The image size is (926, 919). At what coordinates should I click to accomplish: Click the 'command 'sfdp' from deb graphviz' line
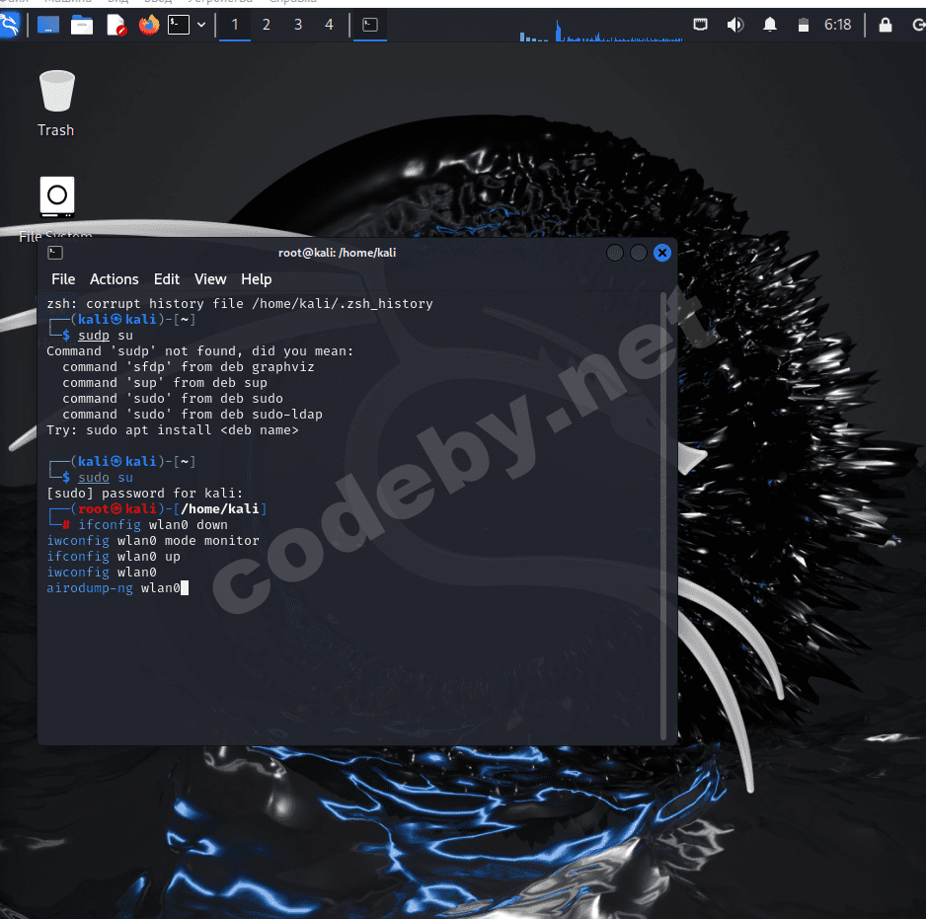coord(189,367)
